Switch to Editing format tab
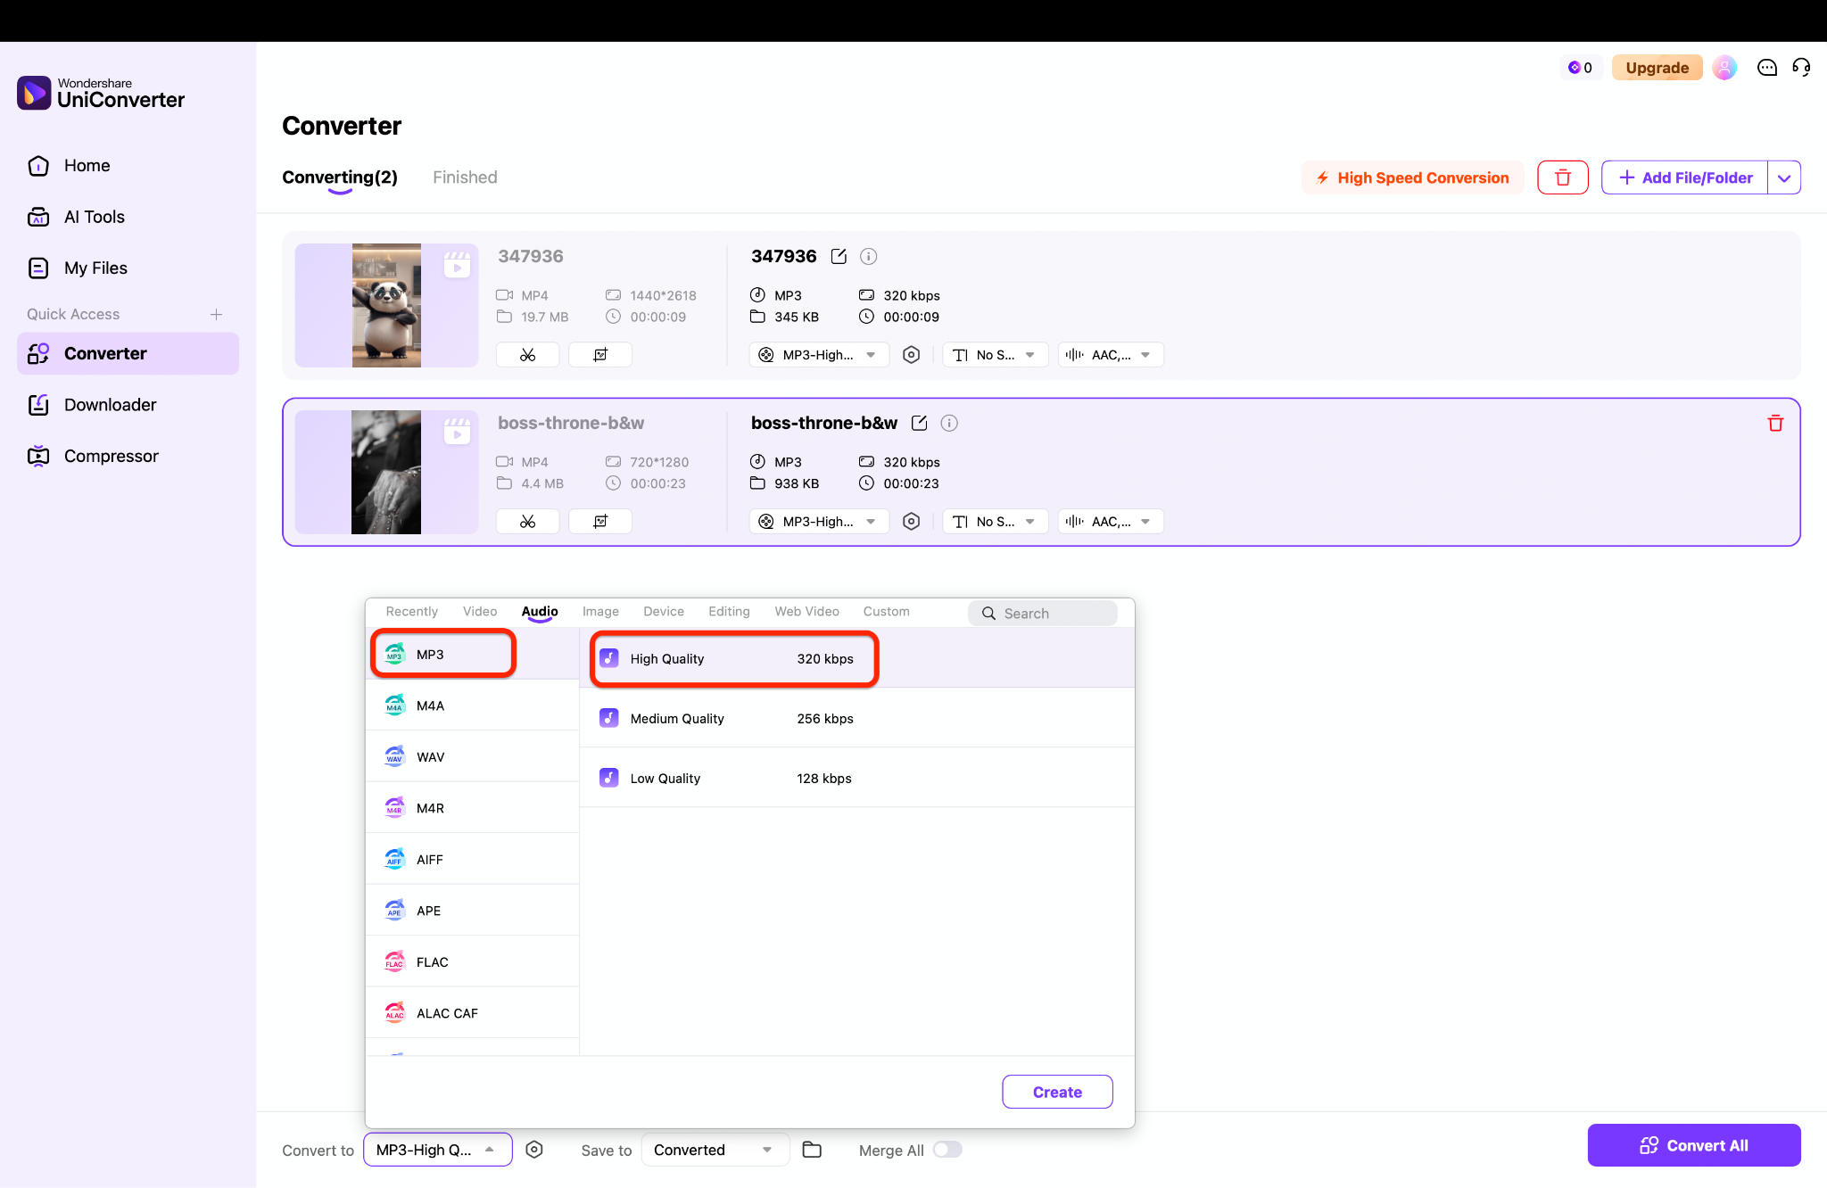1827x1188 pixels. tap(729, 612)
